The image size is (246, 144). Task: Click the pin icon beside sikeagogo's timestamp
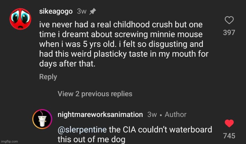pos(93,12)
